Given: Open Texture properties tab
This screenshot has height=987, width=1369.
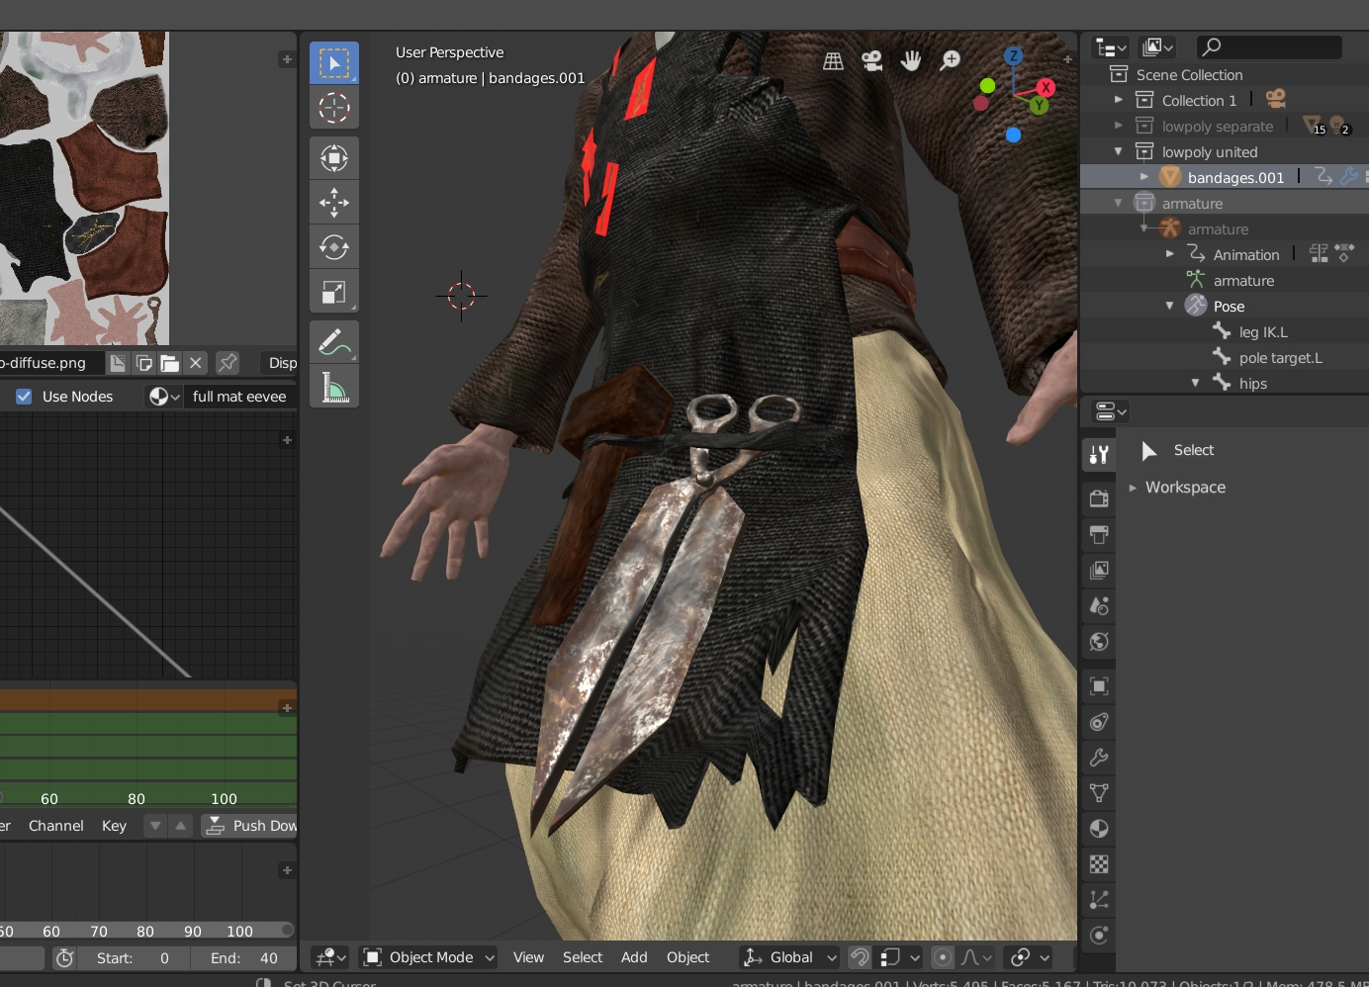Looking at the screenshot, I should pos(1099,864).
